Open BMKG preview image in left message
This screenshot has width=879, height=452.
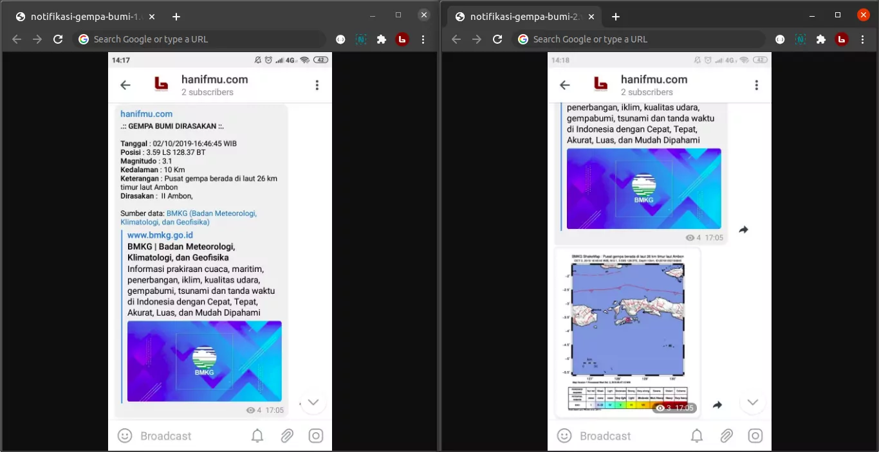click(x=205, y=361)
